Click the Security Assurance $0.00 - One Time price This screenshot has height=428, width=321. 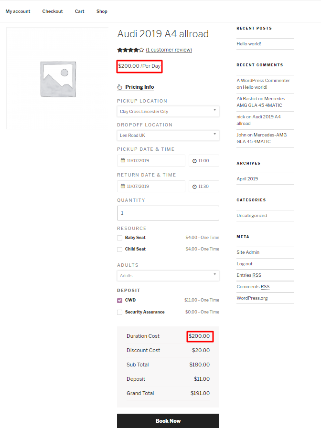point(203,312)
